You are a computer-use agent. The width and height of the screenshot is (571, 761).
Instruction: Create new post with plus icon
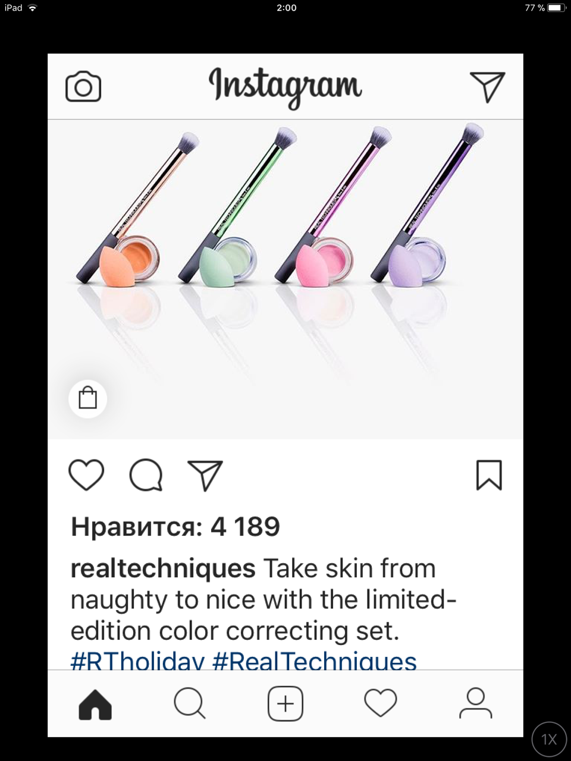pyautogui.click(x=285, y=704)
